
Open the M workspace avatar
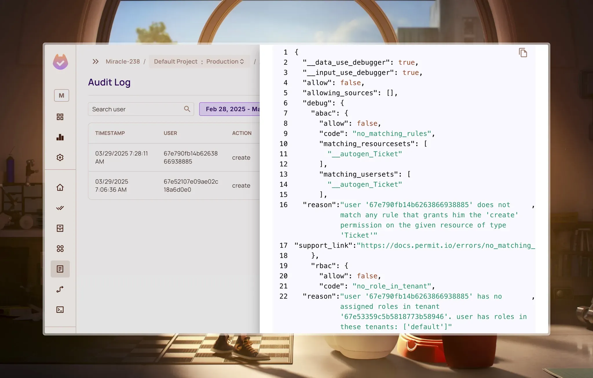coord(61,95)
